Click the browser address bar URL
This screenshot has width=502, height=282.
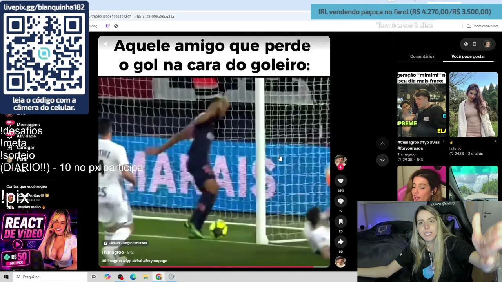tap(131, 16)
